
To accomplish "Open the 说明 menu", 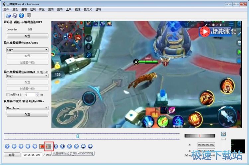I will click(x=98, y=9).
